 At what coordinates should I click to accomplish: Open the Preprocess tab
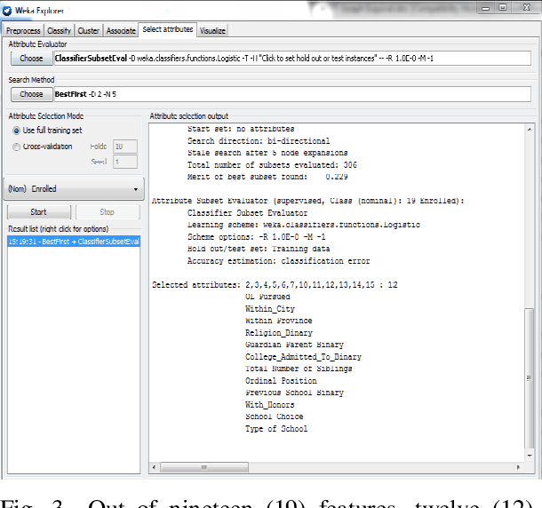point(24,30)
